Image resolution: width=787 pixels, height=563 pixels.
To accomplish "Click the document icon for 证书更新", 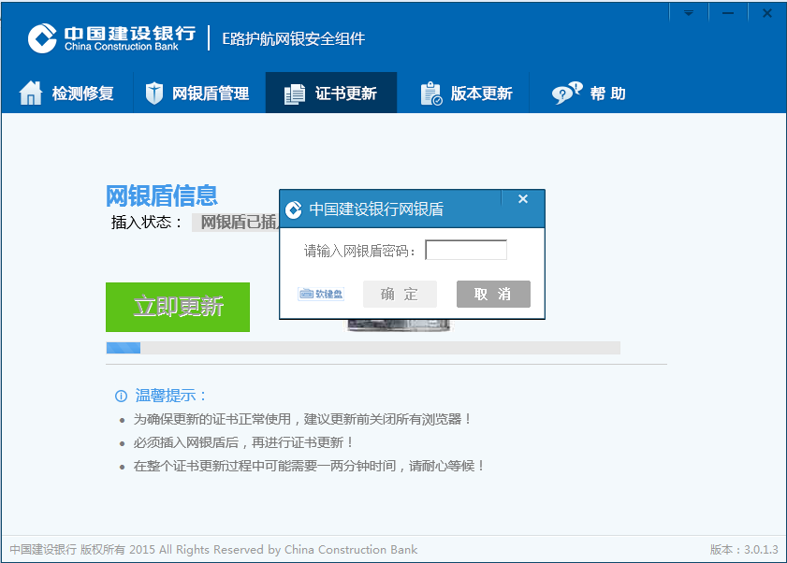I will click(x=295, y=94).
